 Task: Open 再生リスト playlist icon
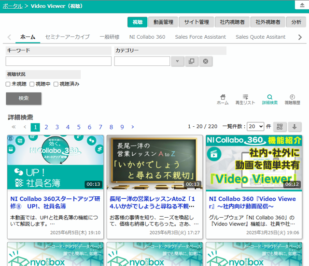coord(245,99)
